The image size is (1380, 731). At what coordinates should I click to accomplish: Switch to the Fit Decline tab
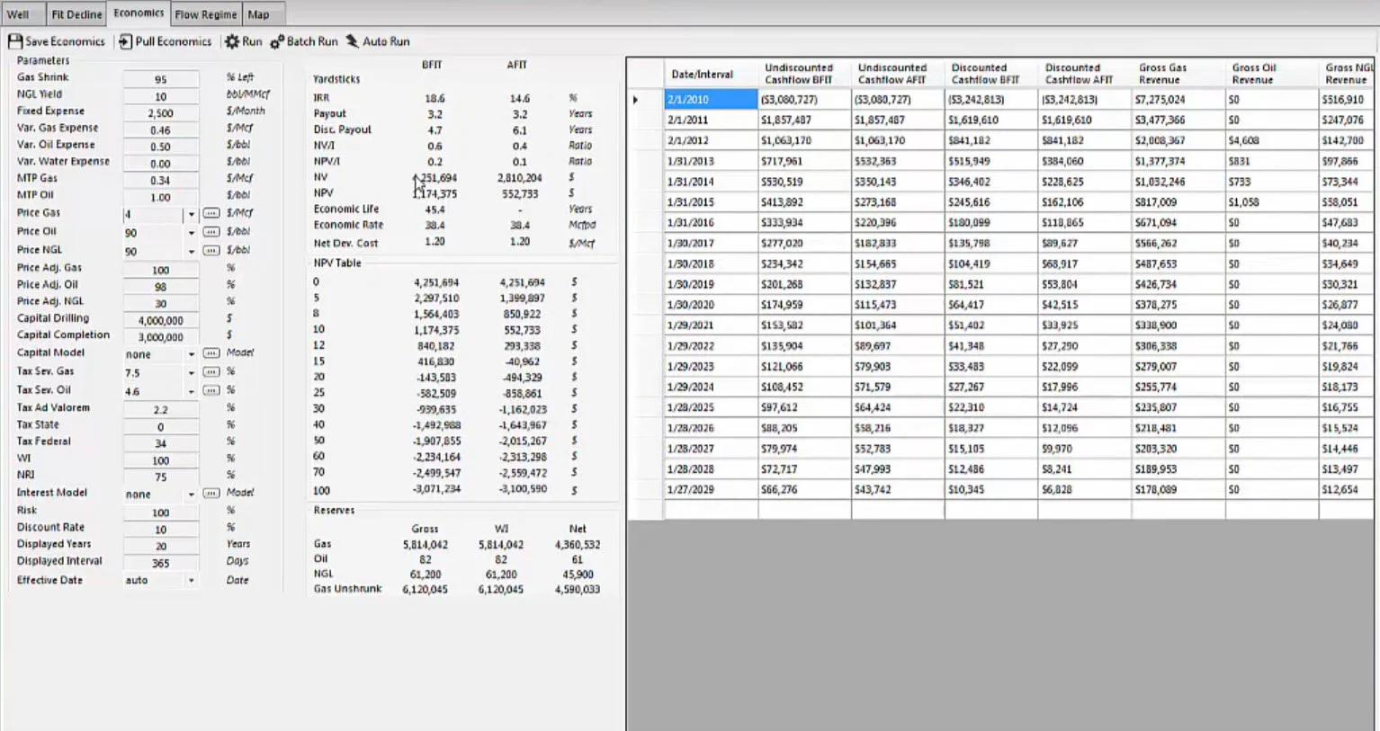[x=76, y=14]
